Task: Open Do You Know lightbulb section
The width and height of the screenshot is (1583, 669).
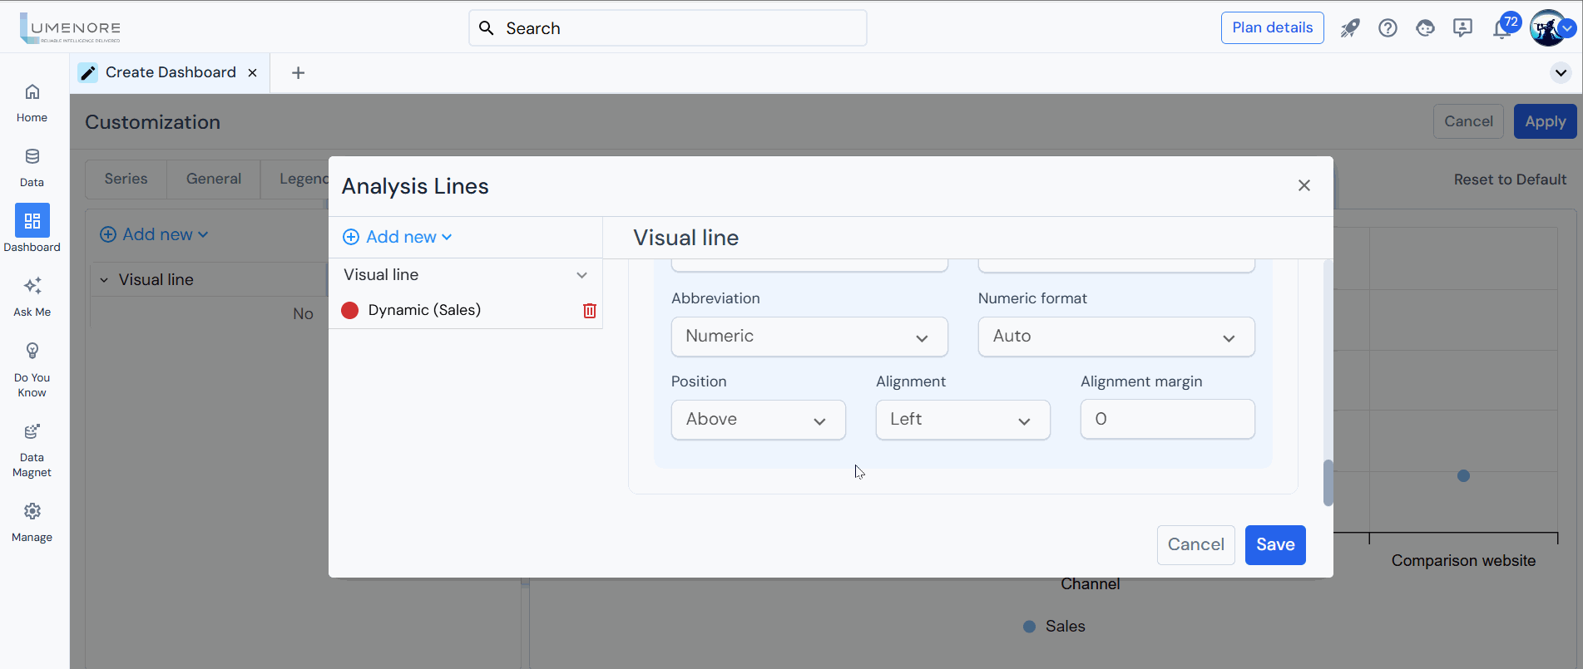Action: pos(32,369)
